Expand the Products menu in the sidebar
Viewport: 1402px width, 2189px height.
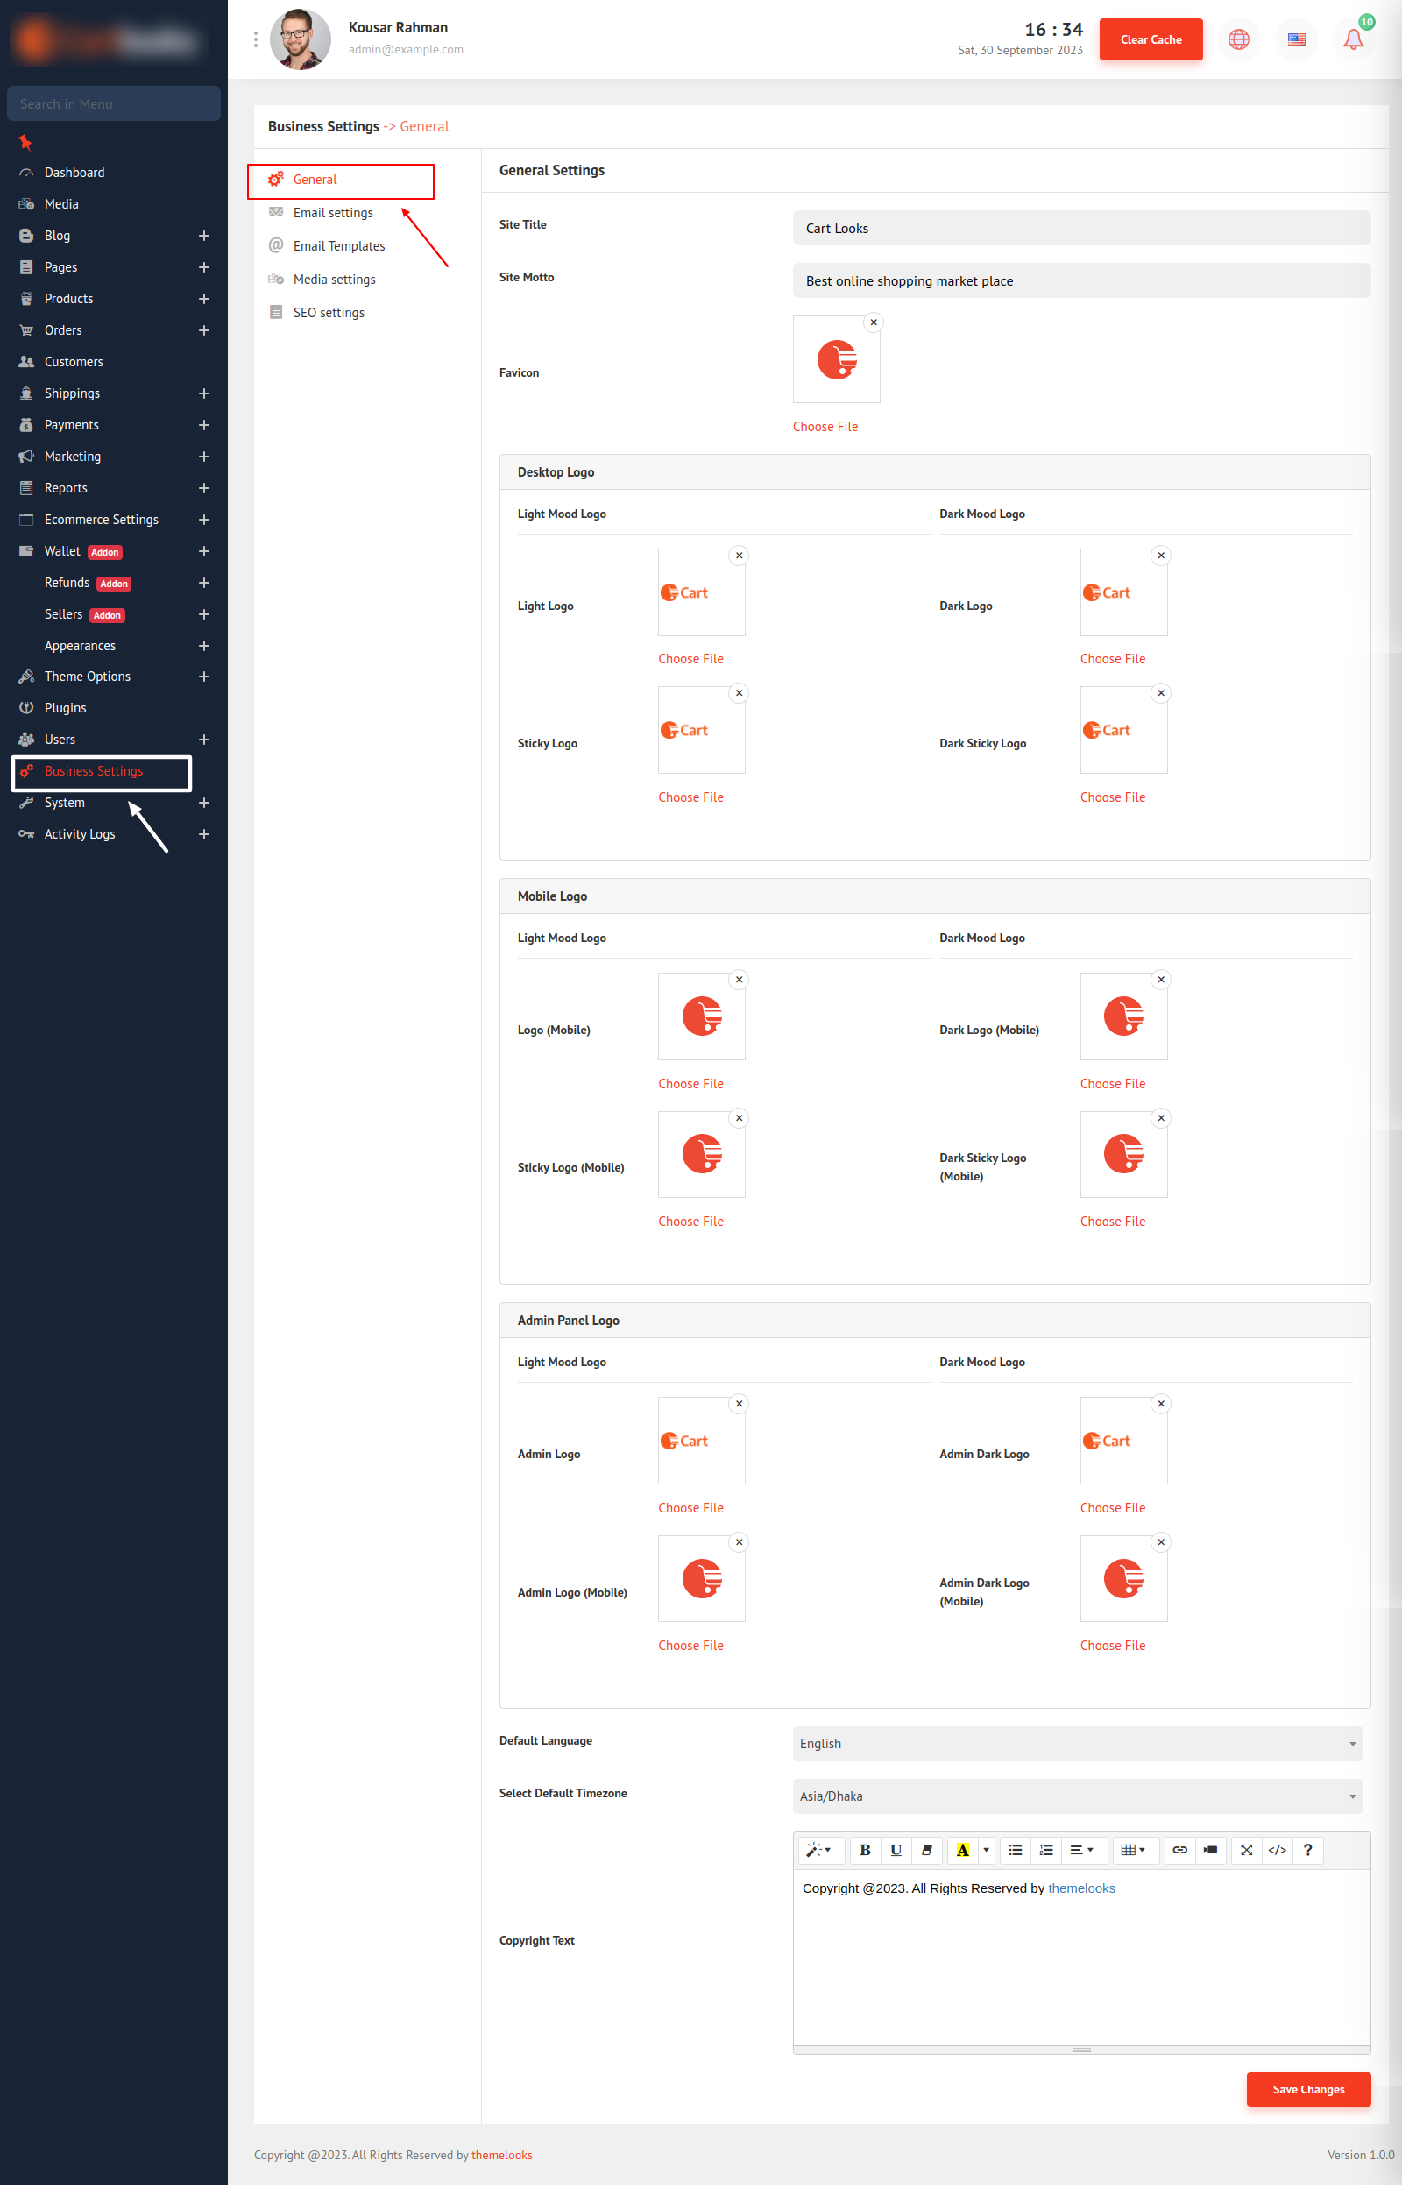click(x=204, y=300)
